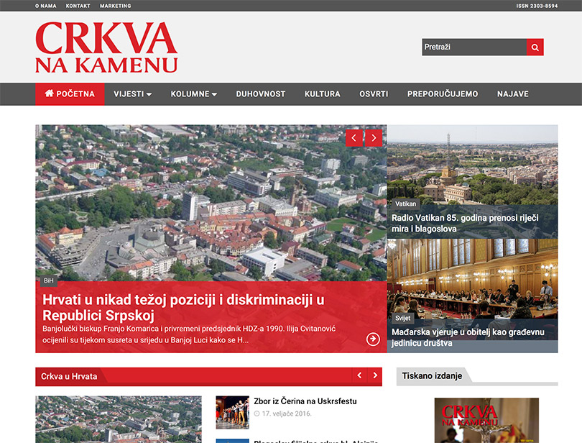
Task: Click the ISSN 2303-8594 text
Action: pyautogui.click(x=537, y=6)
